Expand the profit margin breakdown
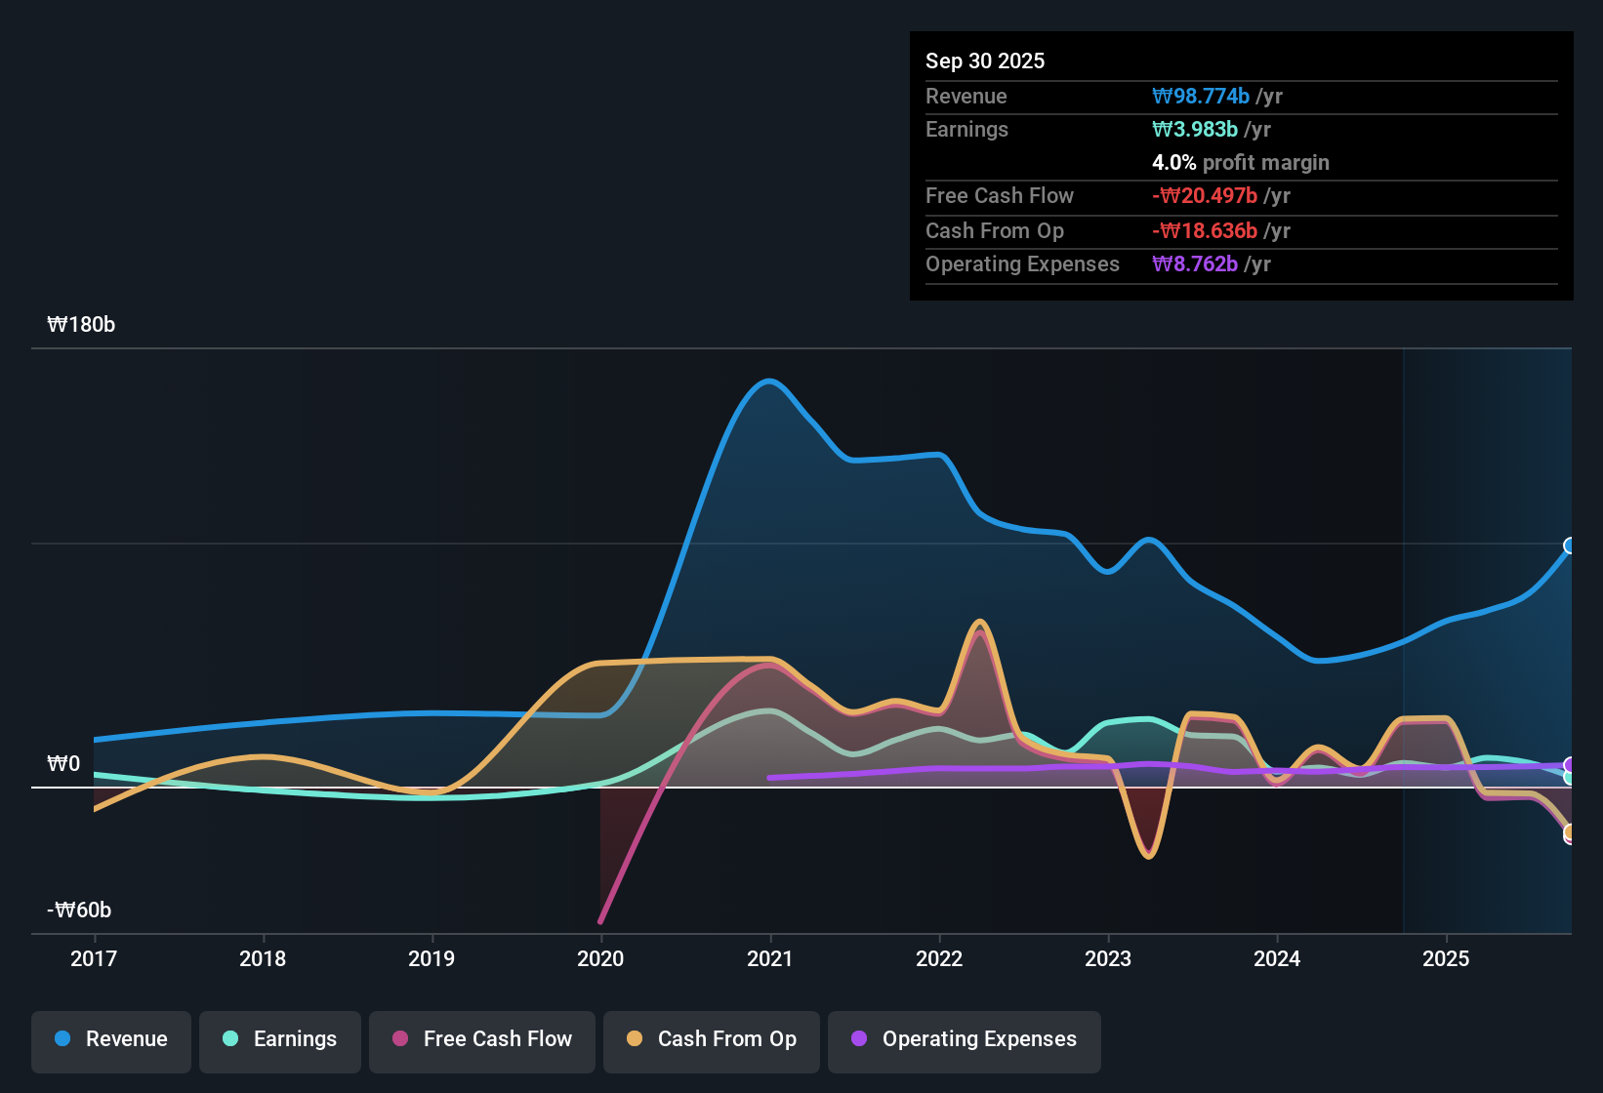 (x=1241, y=163)
